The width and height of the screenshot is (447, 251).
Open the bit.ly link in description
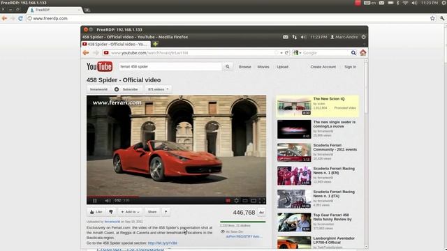pyautogui.click(x=163, y=243)
